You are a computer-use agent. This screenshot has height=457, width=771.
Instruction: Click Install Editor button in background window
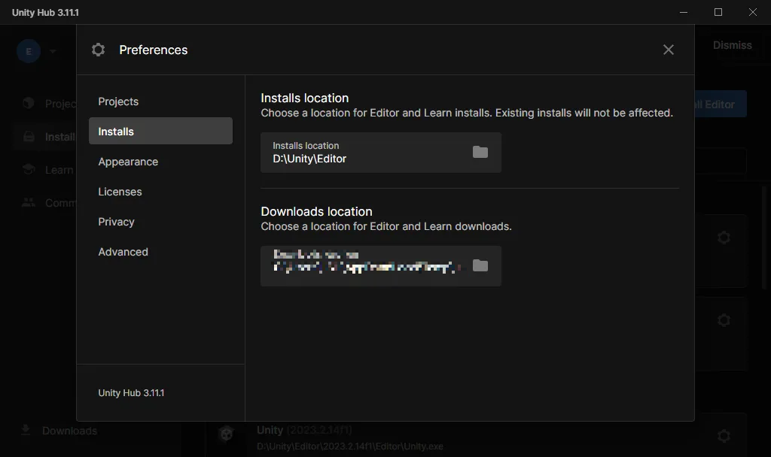point(721,104)
